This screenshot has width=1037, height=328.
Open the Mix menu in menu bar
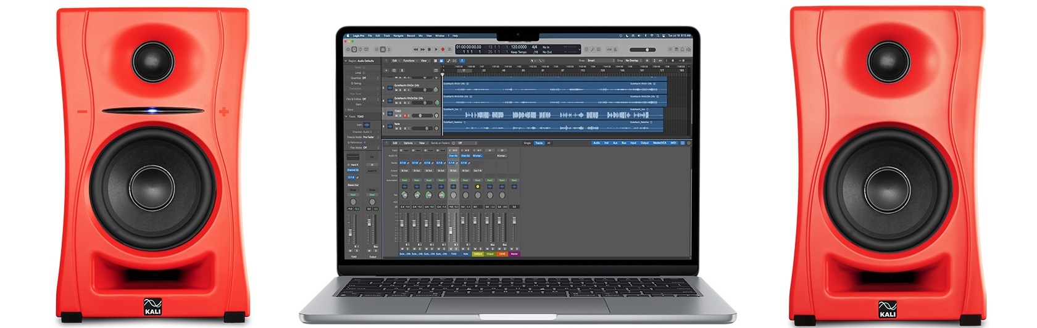[420, 36]
